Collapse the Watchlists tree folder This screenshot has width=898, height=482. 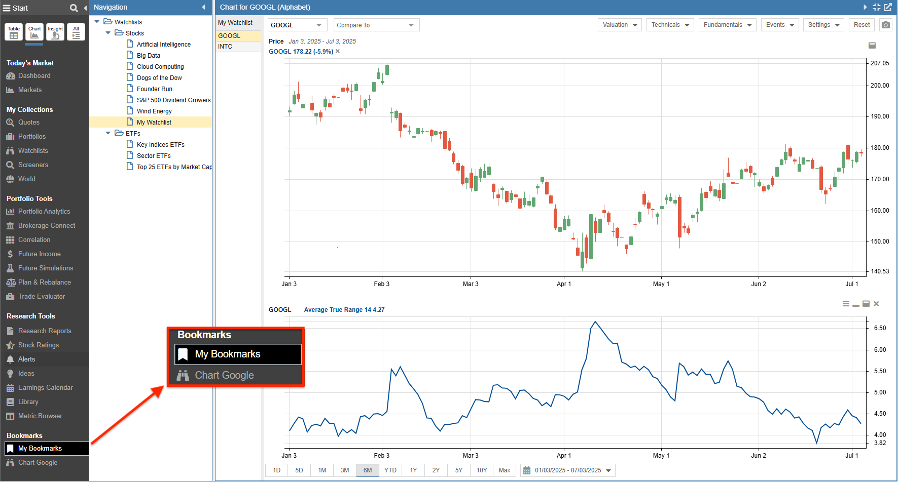pyautogui.click(x=97, y=22)
